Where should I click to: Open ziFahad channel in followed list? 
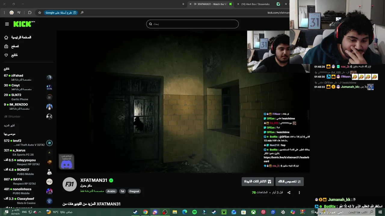[28, 77]
